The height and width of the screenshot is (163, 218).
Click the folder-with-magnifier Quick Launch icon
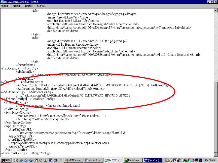pyautogui.click(x=46, y=160)
